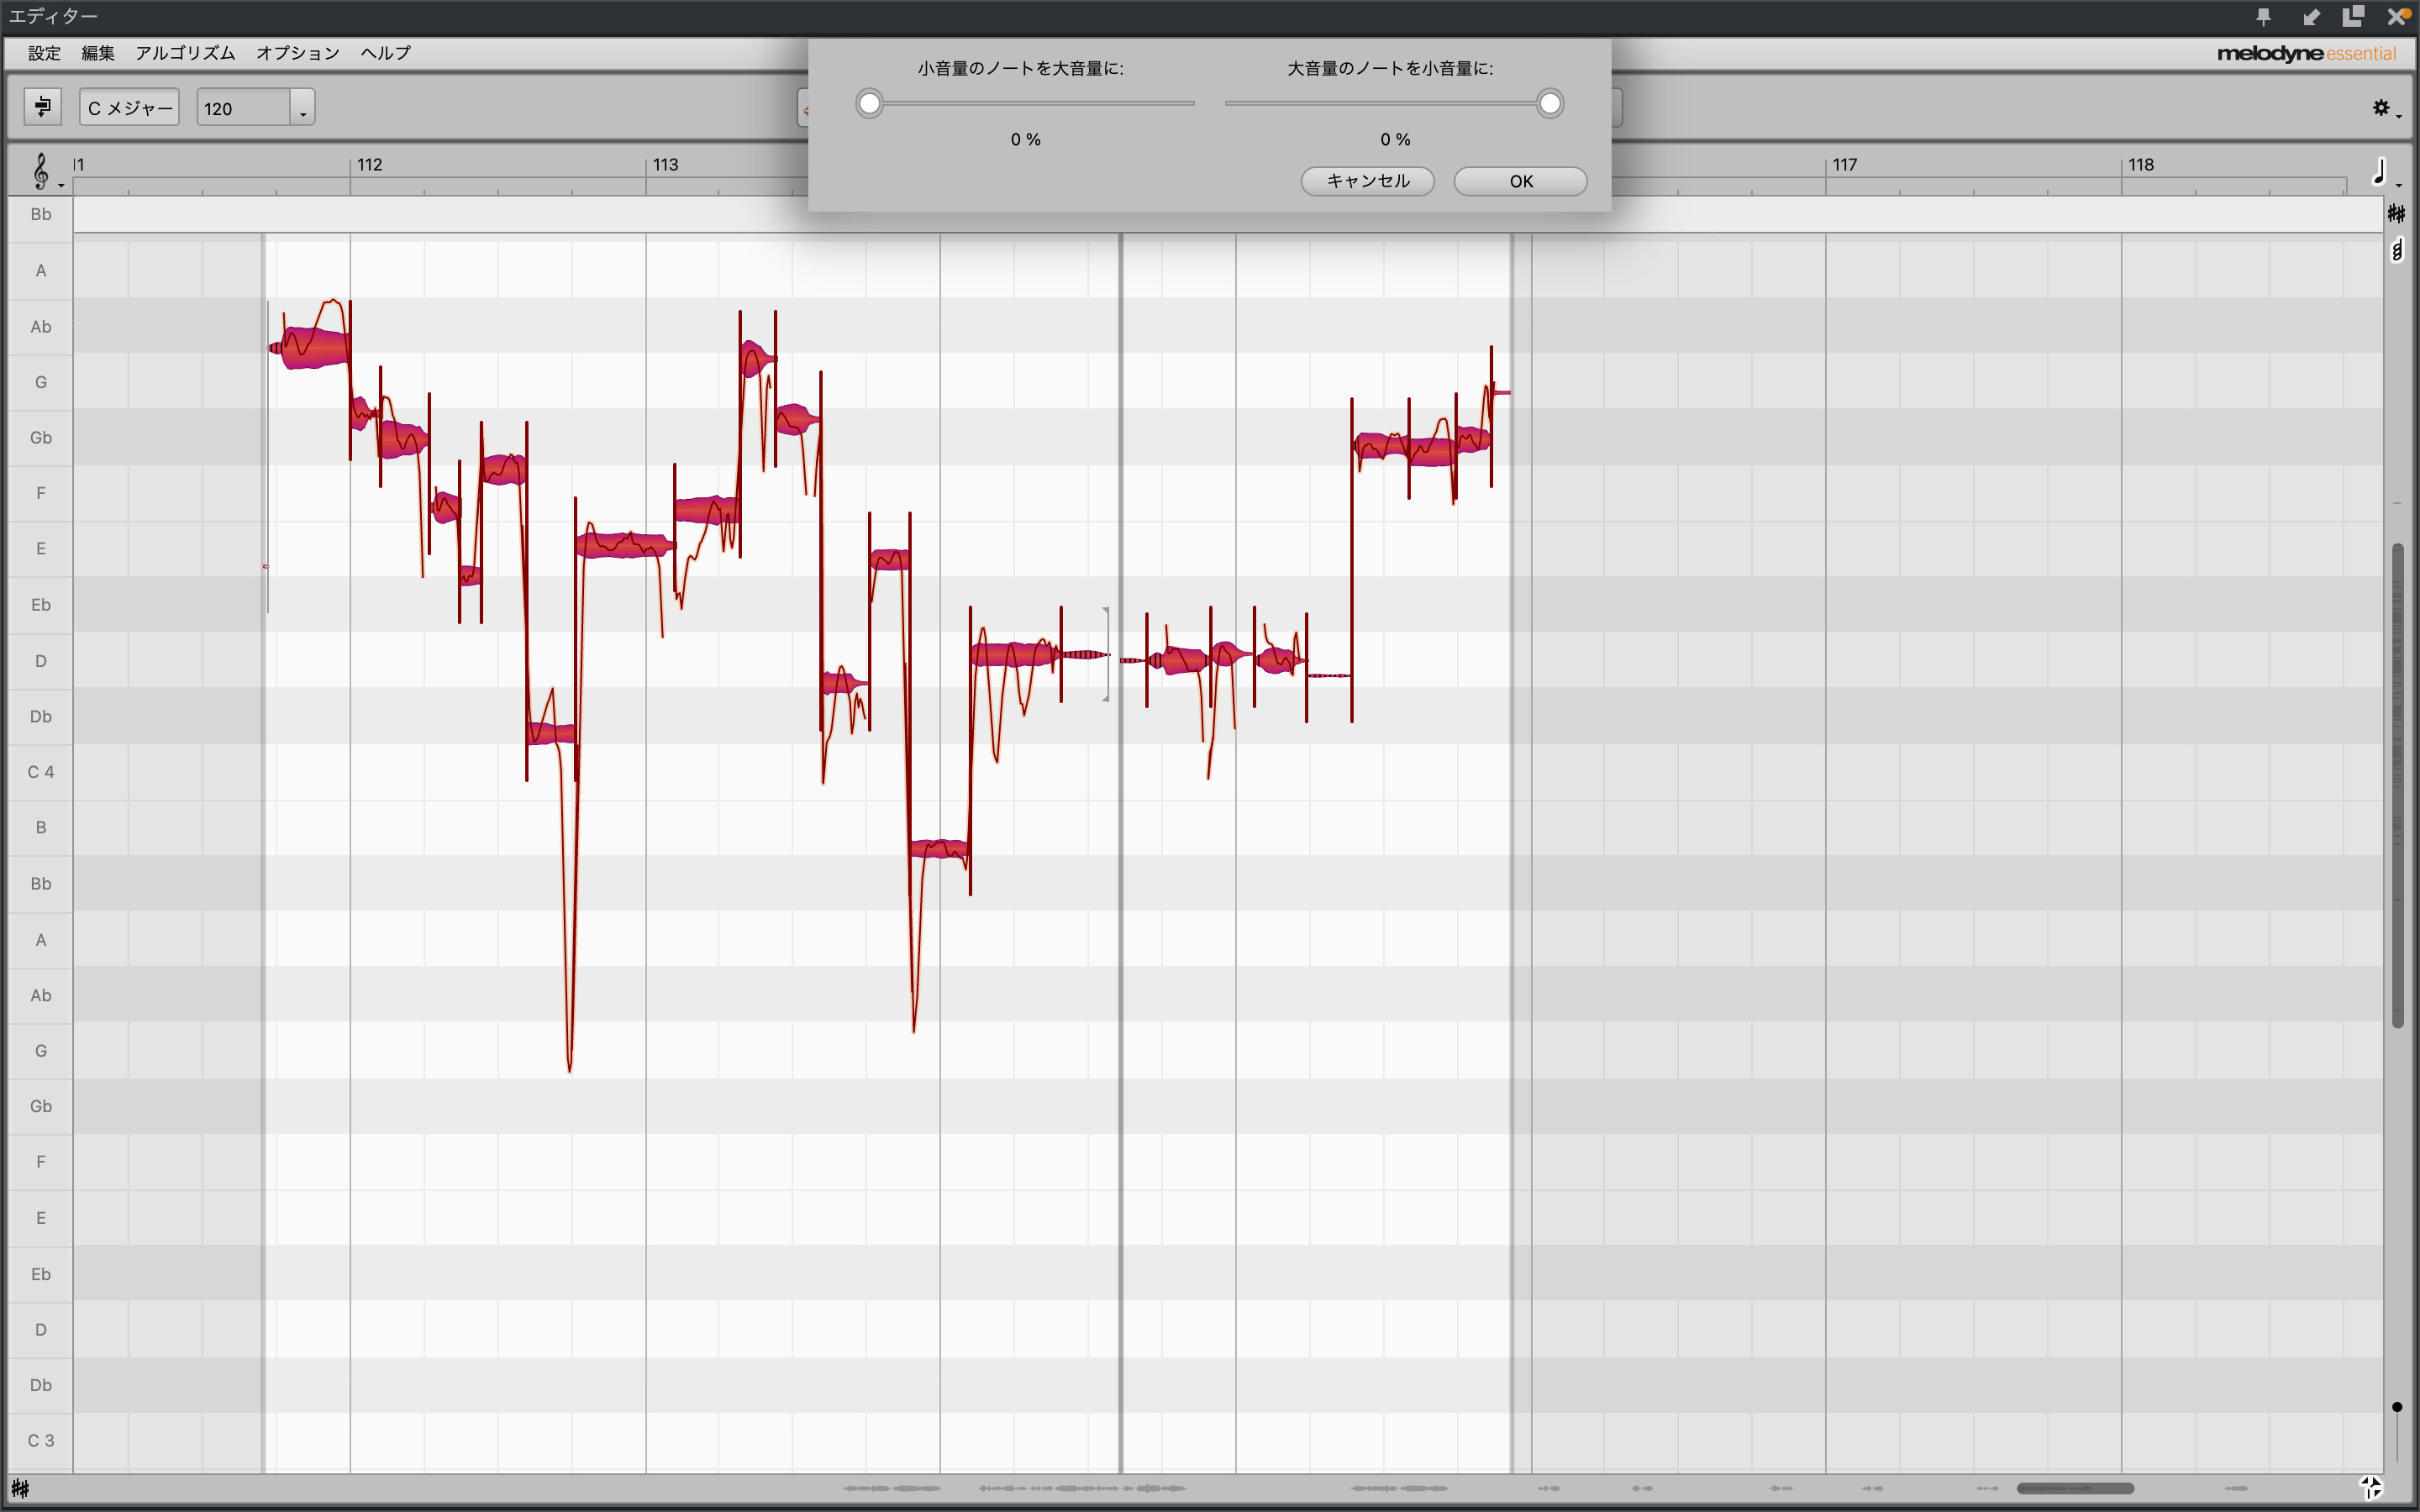This screenshot has height=1512, width=2420.
Task: Open the オプション menu
Action: [297, 53]
